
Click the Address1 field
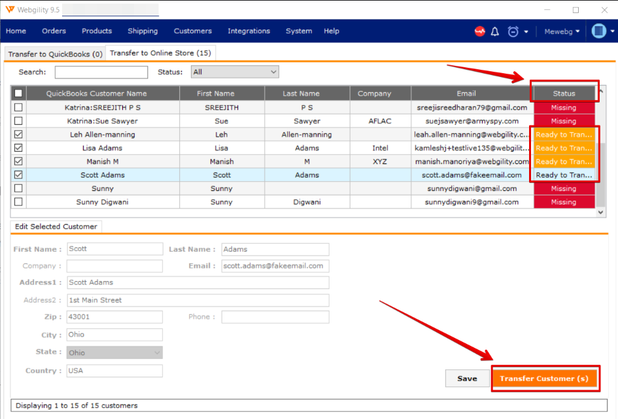point(198,282)
